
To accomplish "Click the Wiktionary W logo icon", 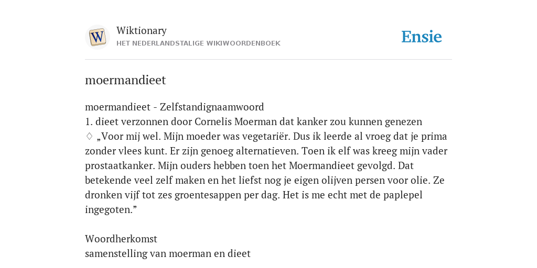I will point(97,37).
